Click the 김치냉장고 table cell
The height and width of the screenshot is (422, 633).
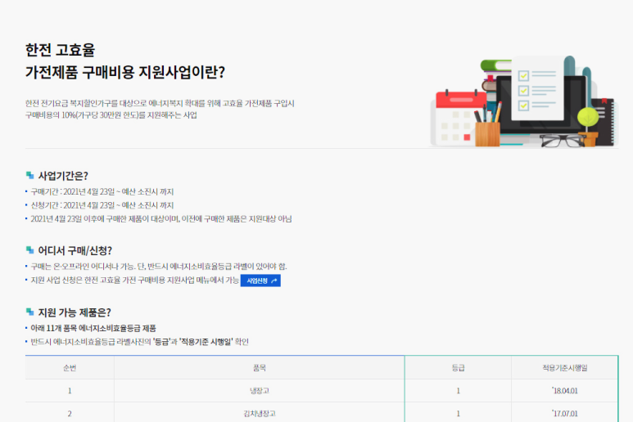pos(259,414)
